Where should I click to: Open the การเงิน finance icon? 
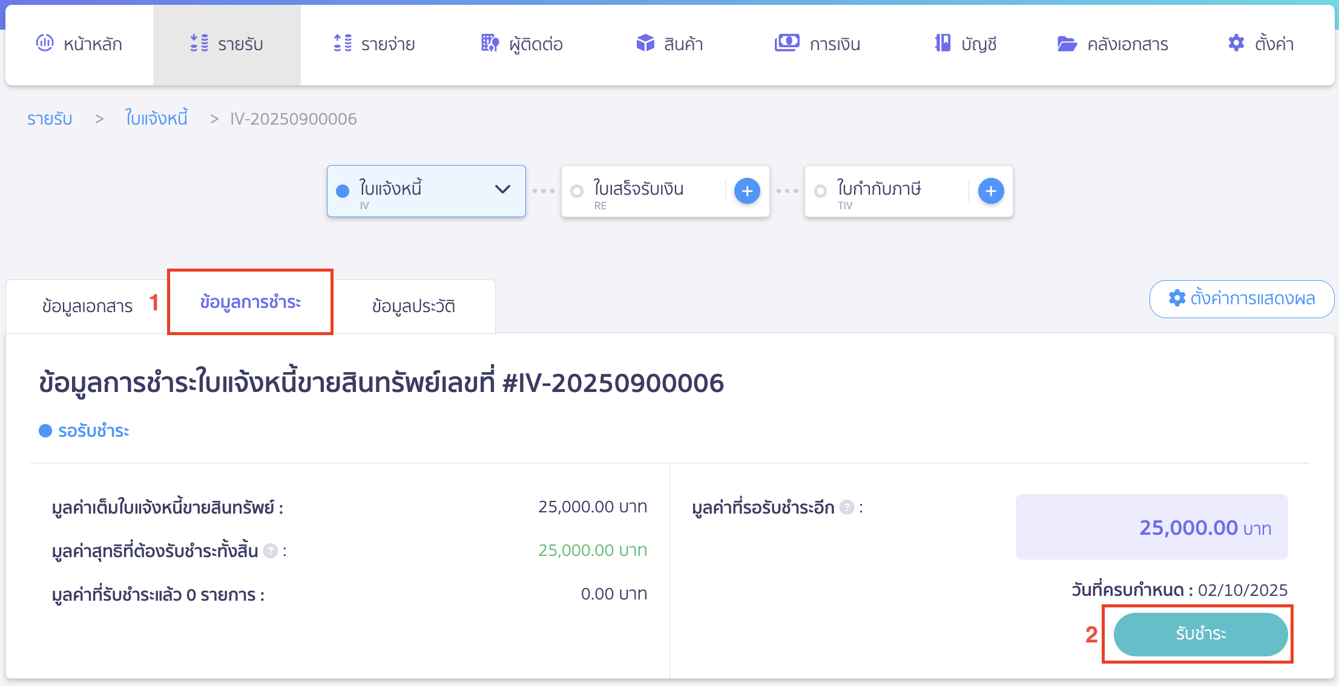785,43
